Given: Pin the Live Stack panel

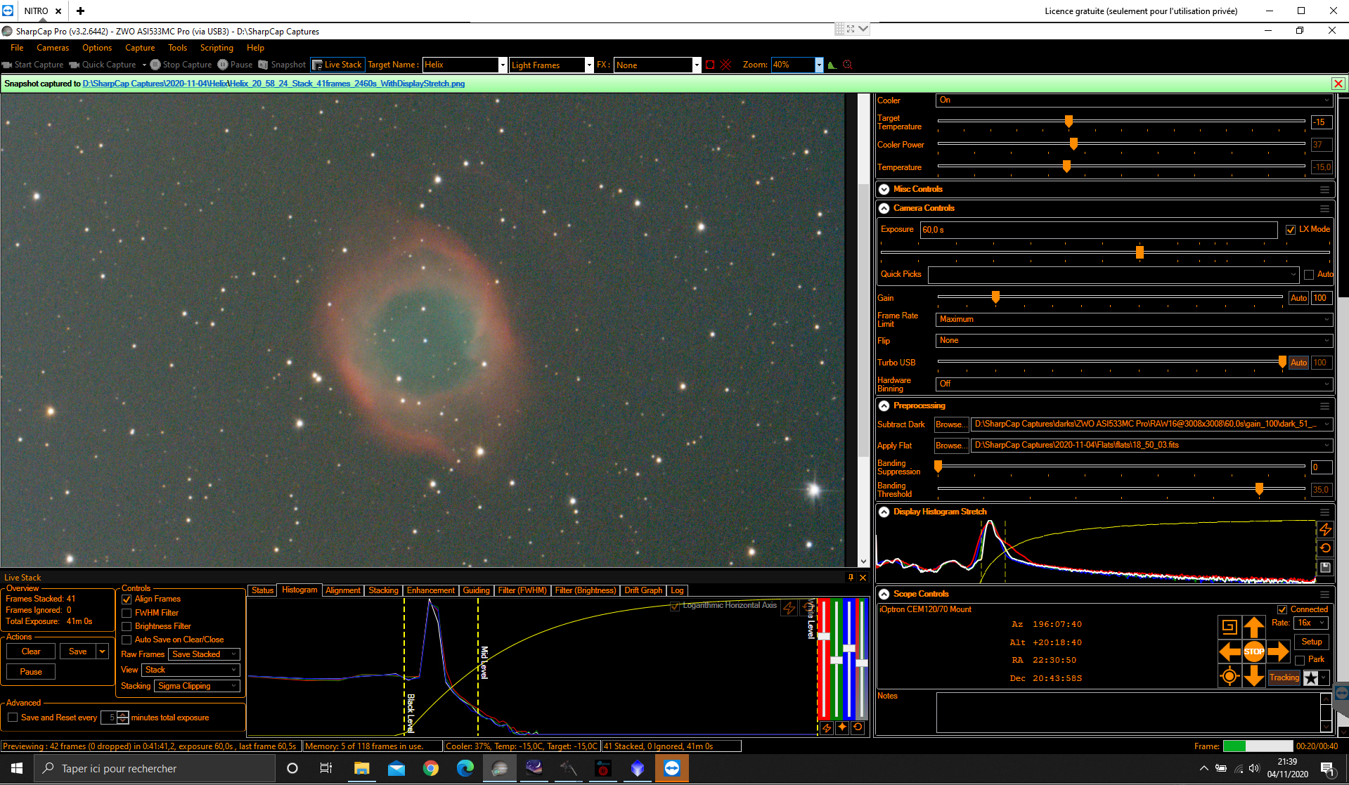Looking at the screenshot, I should [x=851, y=578].
